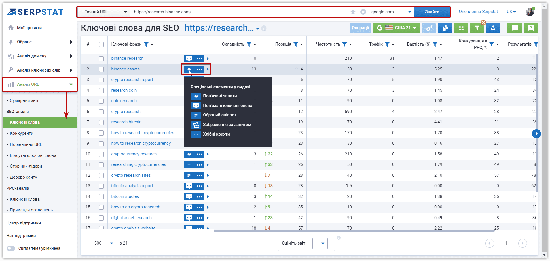This screenshot has width=550, height=261.
Task: Open three dots menu for binance assets
Action: tap(200, 69)
